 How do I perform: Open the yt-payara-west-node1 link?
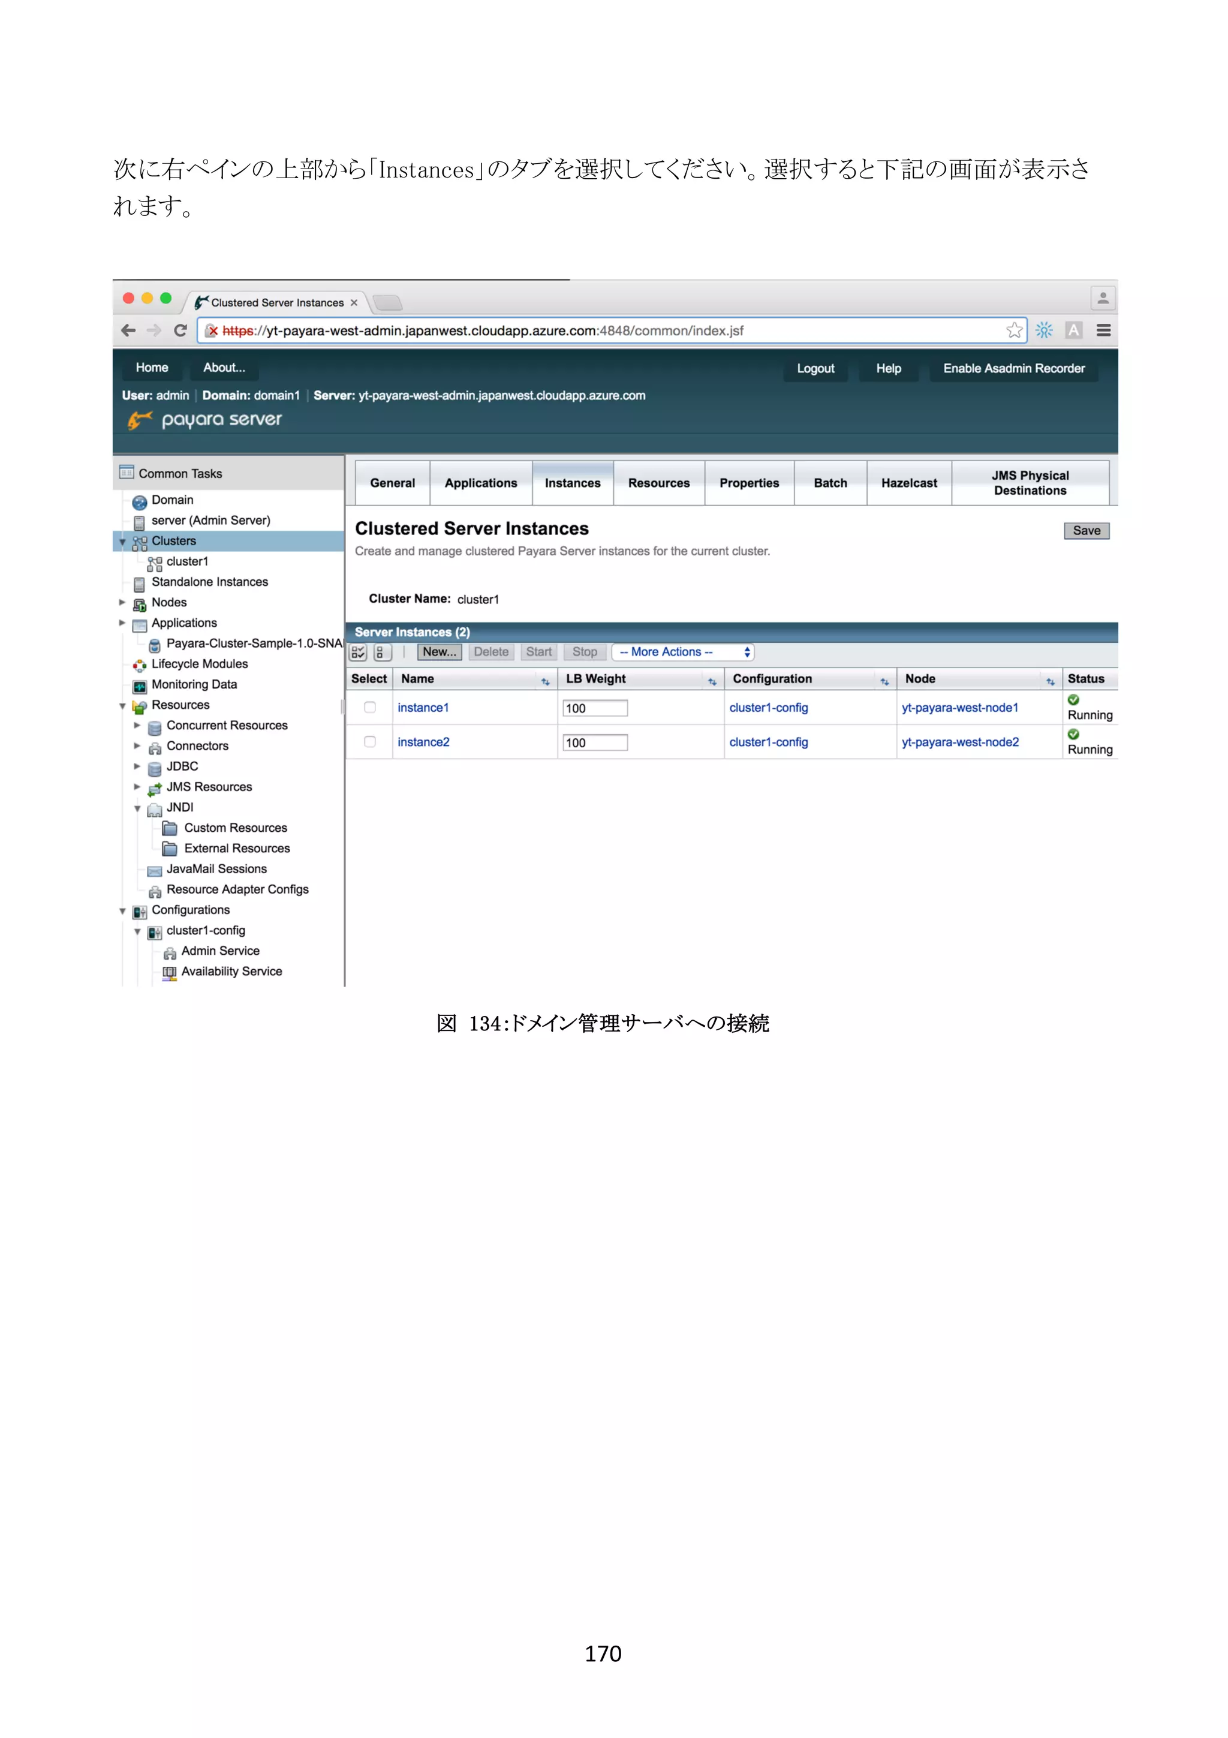[959, 708]
